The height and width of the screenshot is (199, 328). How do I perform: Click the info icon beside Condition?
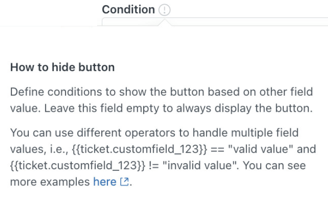pos(164,9)
